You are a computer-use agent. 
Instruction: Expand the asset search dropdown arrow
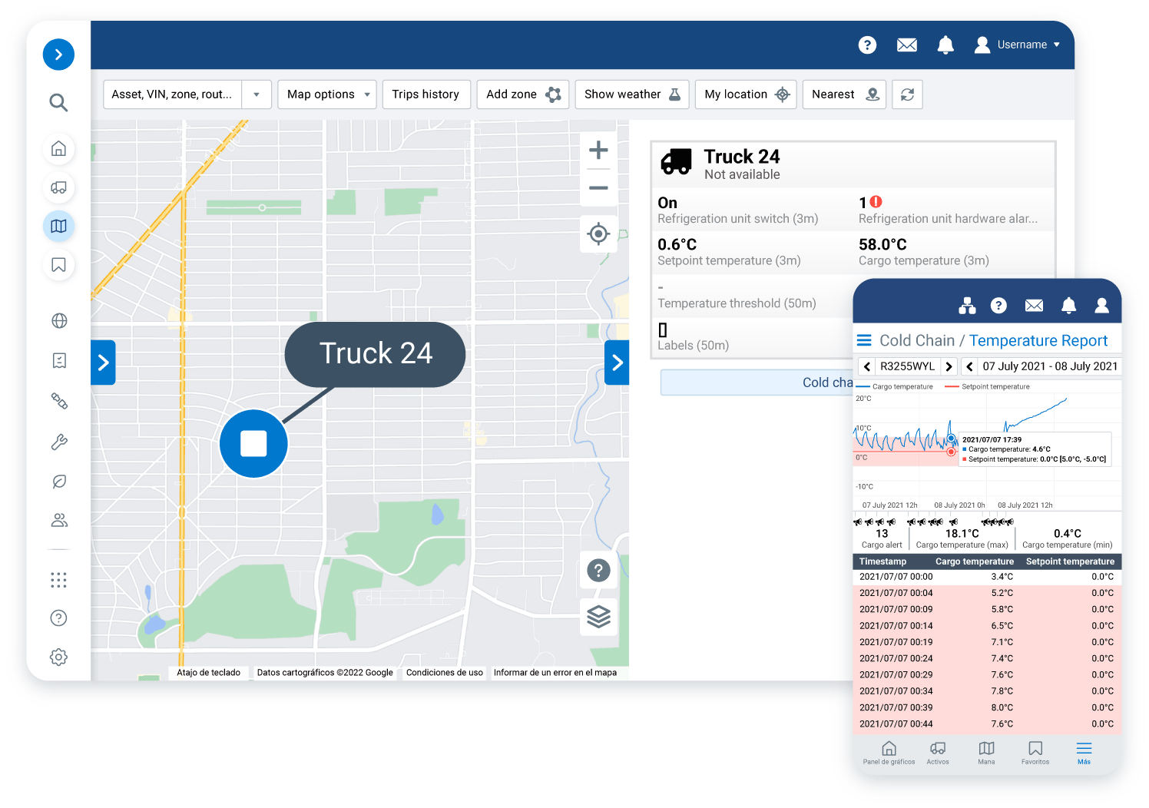coord(257,94)
